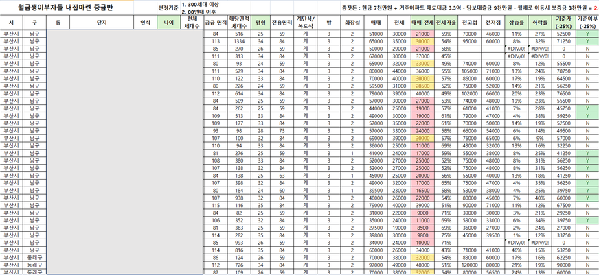Click the 기준여부 (-25%) header
This screenshot has height=275, width=599.
(587, 23)
